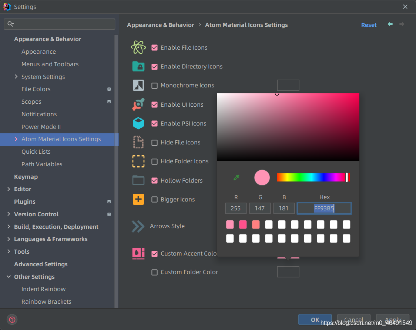The height and width of the screenshot is (330, 416).
Task: Check the Hide File Icons option
Action: pos(154,143)
